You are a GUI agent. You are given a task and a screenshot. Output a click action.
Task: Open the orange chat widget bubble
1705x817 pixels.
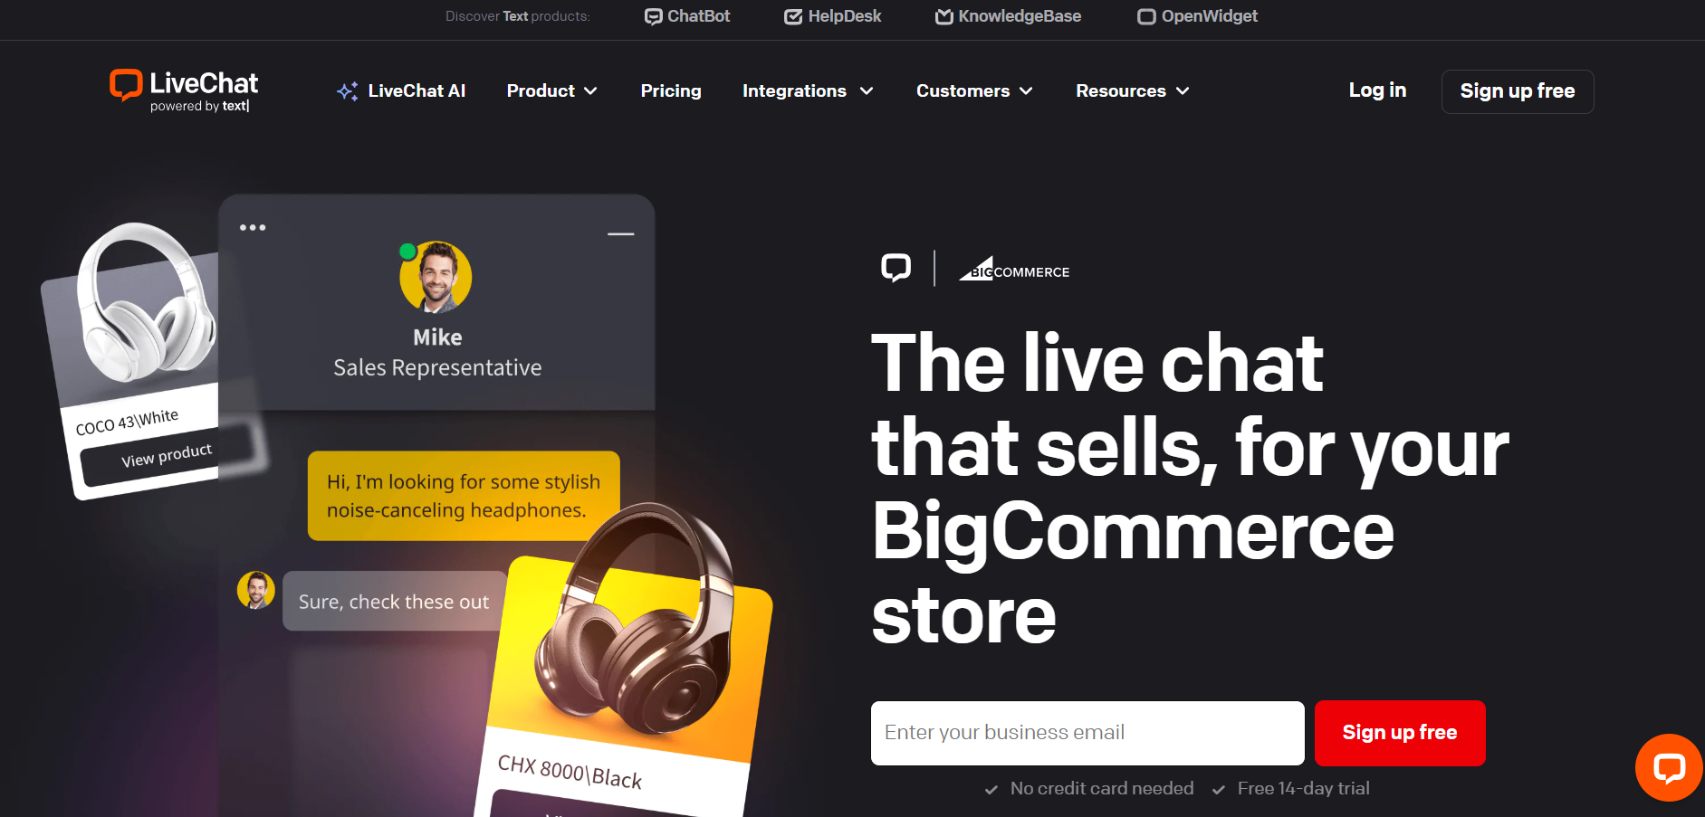click(1669, 767)
